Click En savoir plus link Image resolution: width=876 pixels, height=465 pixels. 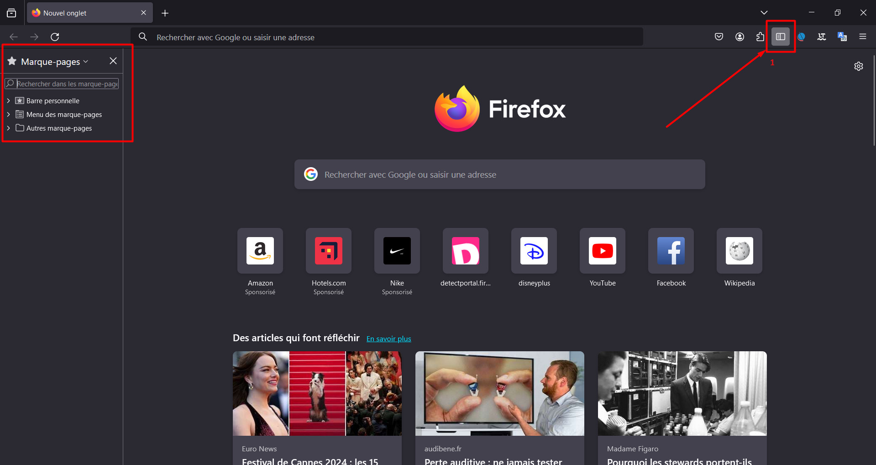click(x=389, y=339)
